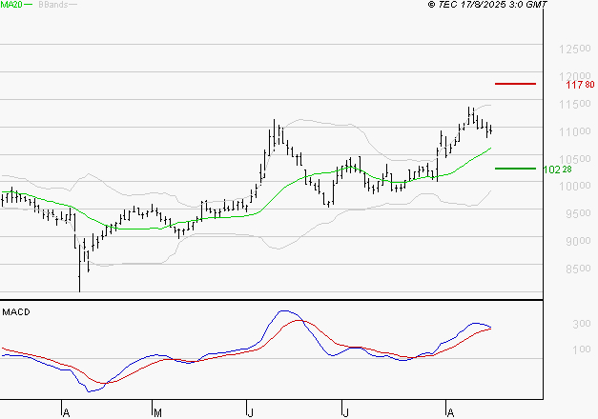Click the M month label
598x419 pixels.
point(157,412)
